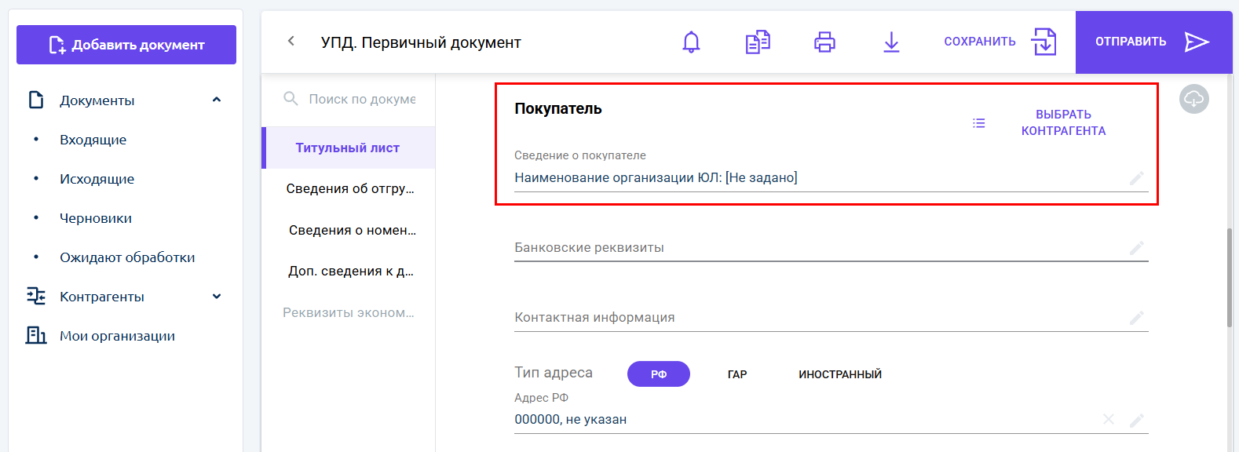
Task: Click the notification bell icon
Action: [x=691, y=42]
